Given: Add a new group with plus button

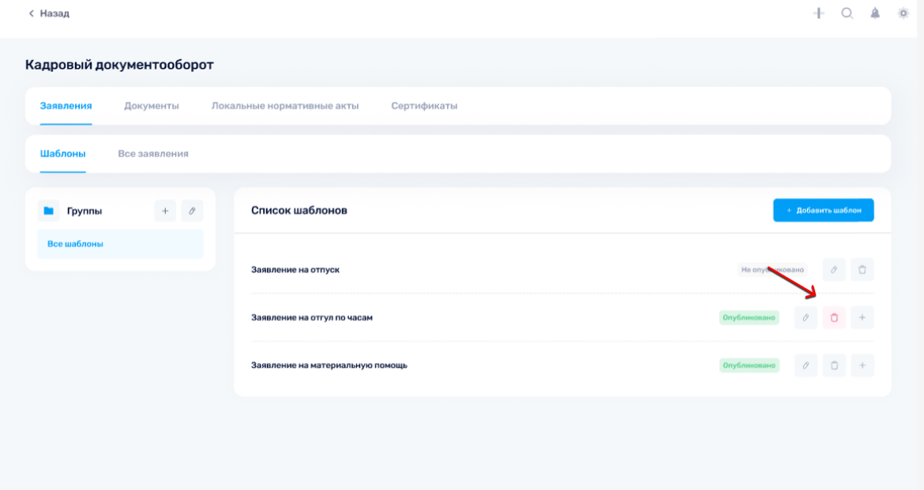Looking at the screenshot, I should [x=165, y=211].
